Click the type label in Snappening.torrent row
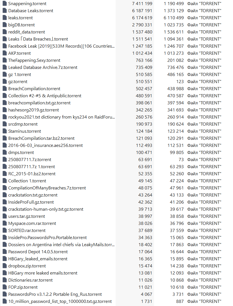The height and width of the screenshot is (306, 233). [204, 4]
